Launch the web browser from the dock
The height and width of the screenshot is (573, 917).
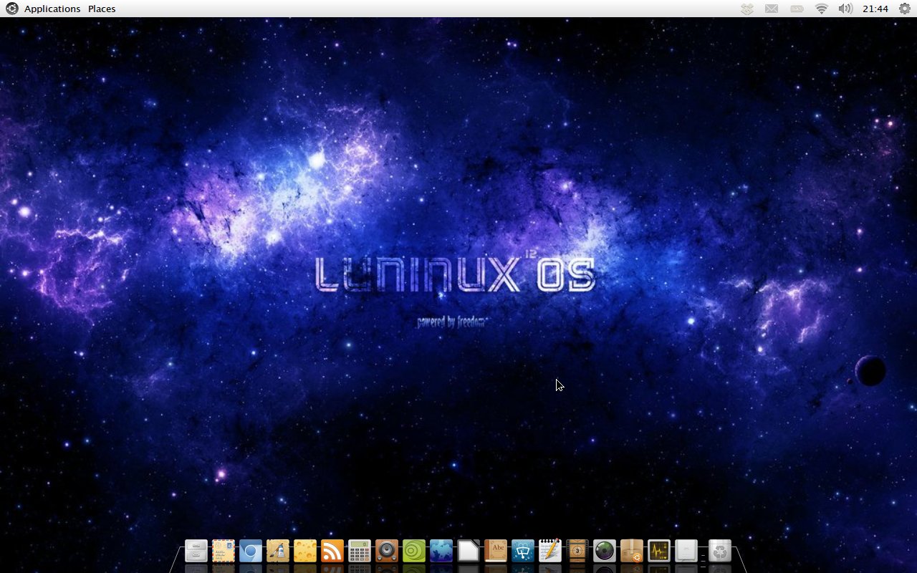tap(249, 552)
